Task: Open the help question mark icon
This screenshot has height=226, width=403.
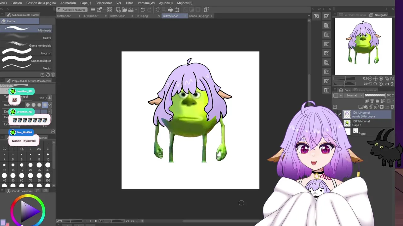Action: point(206,10)
